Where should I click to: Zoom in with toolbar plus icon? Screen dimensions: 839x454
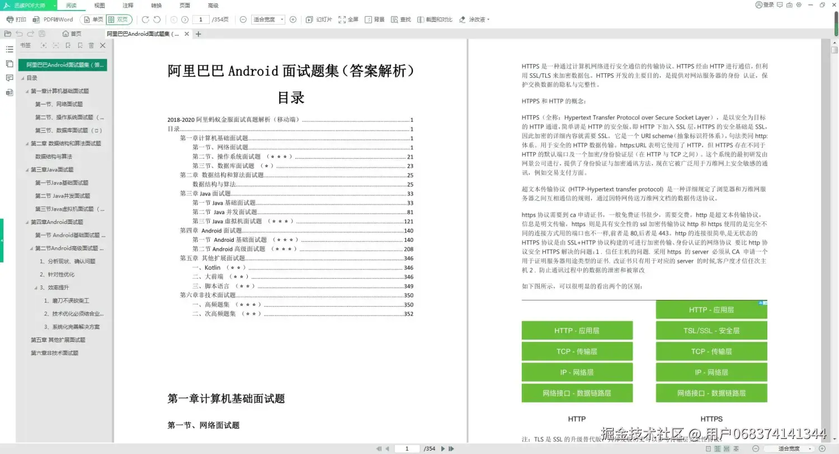tap(293, 20)
